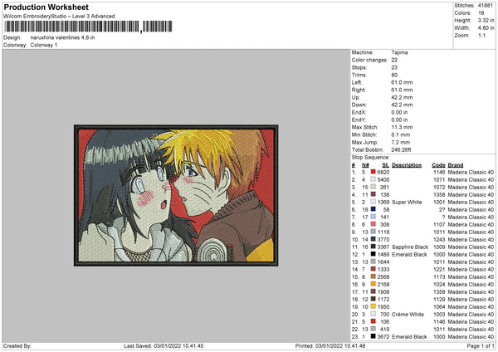This screenshot has width=498, height=352.
Task: Select the Min Stitch value 0.1 mm
Action: click(400, 134)
